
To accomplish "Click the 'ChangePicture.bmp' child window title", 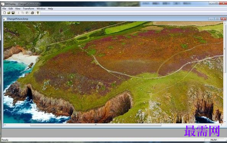I will pos(18,19).
